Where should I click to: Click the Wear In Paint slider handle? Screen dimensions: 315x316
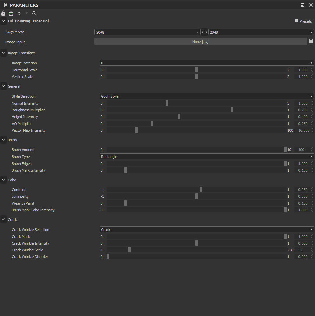point(126,203)
